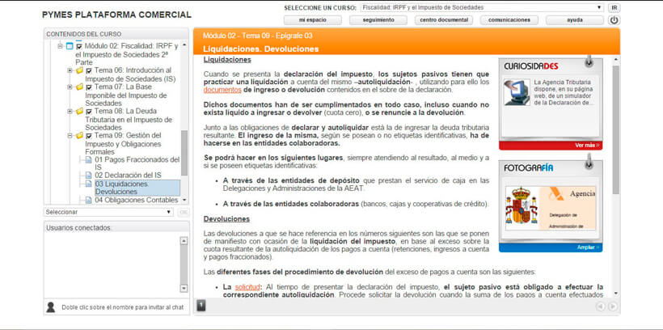Screen dimensions: 663x330
Task: Click the Agencia Tributaria photo thumbnail
Action: 551,208
